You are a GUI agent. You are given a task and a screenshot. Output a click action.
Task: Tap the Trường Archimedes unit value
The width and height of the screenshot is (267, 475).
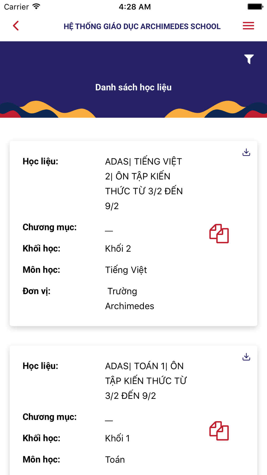130,299
